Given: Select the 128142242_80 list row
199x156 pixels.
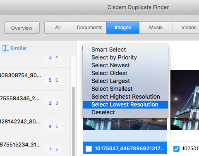Looking at the screenshot, I should point(35,125).
